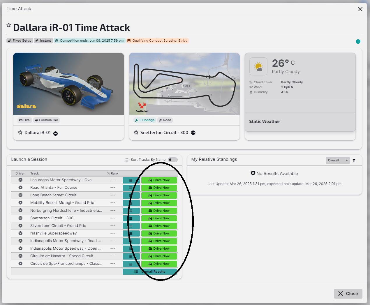Click the driven status icon for Nashville Superspeedway
The image size is (370, 305).
[20, 233]
